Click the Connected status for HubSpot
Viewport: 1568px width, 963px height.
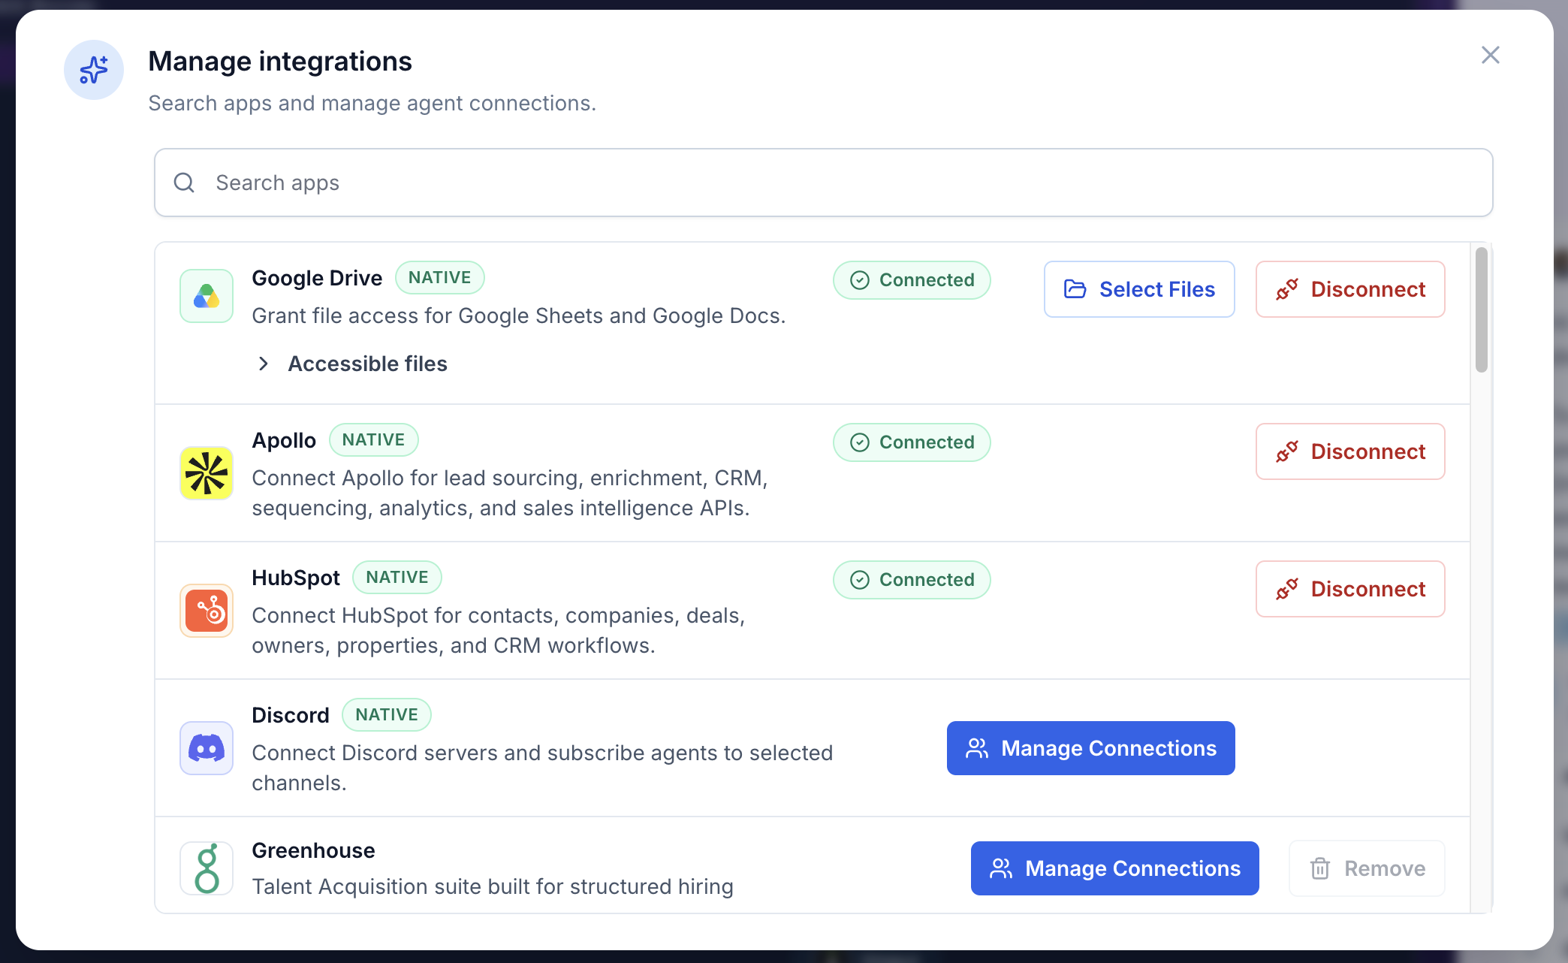tap(912, 580)
